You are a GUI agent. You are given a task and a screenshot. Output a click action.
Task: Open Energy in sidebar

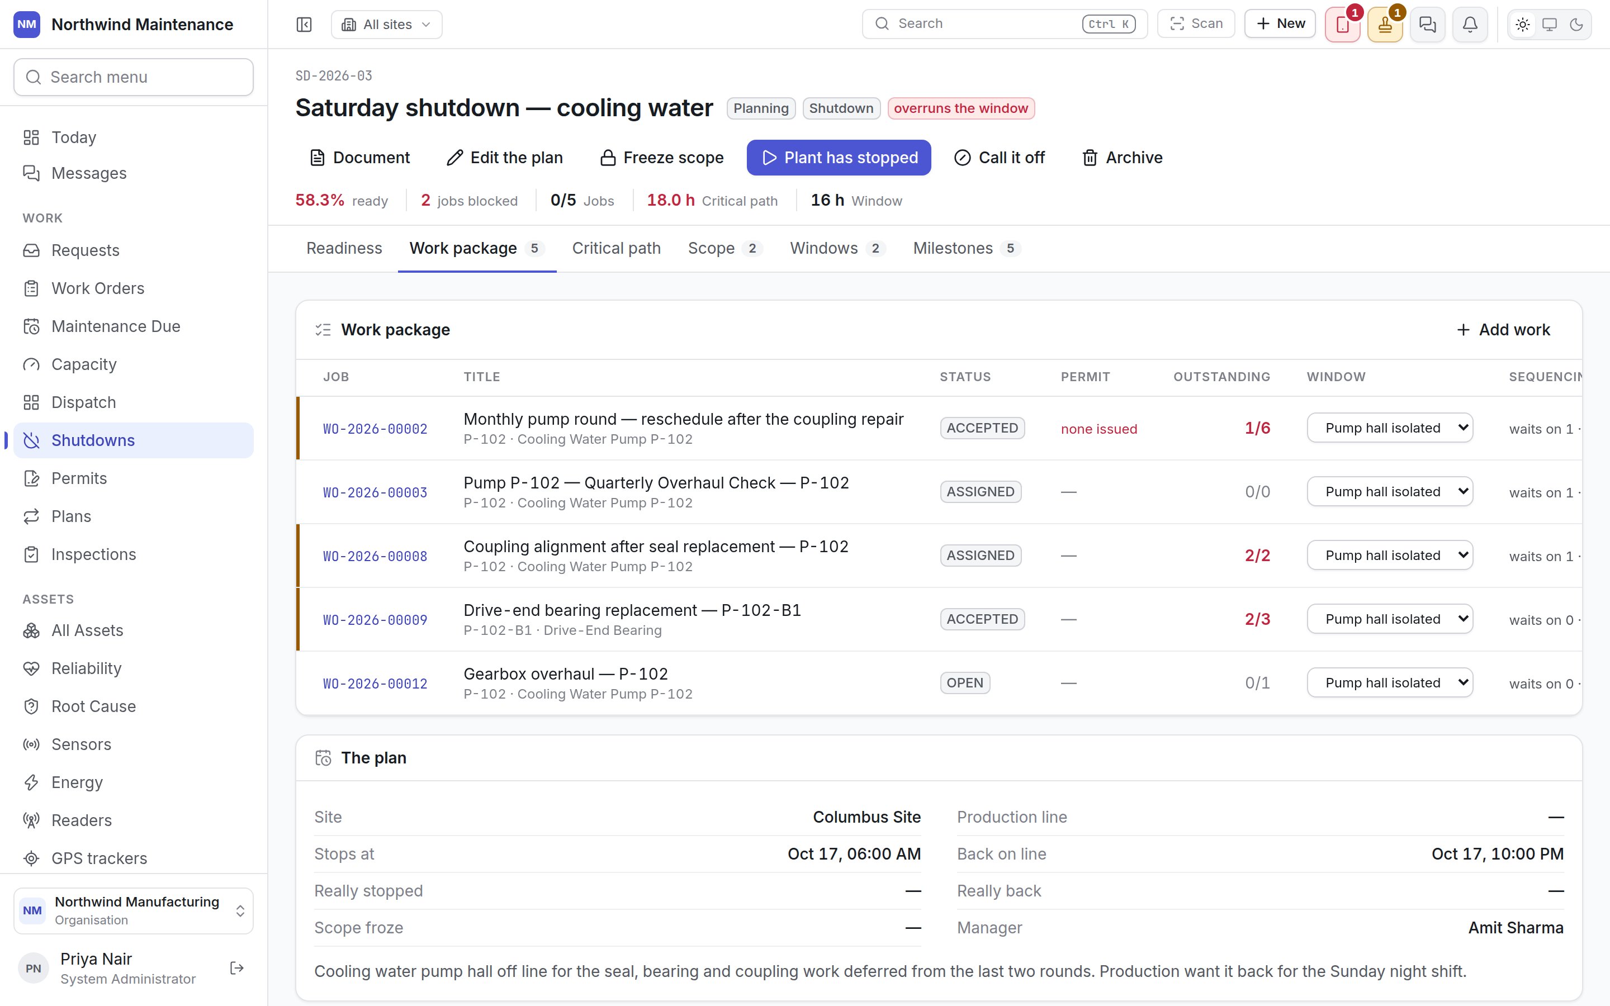click(134, 782)
